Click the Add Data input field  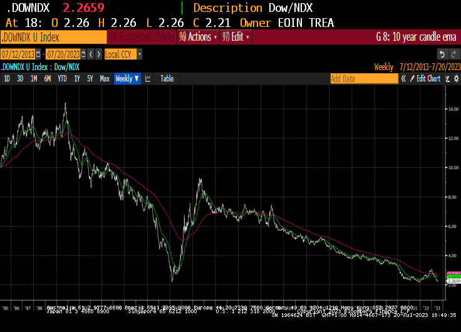click(x=364, y=78)
